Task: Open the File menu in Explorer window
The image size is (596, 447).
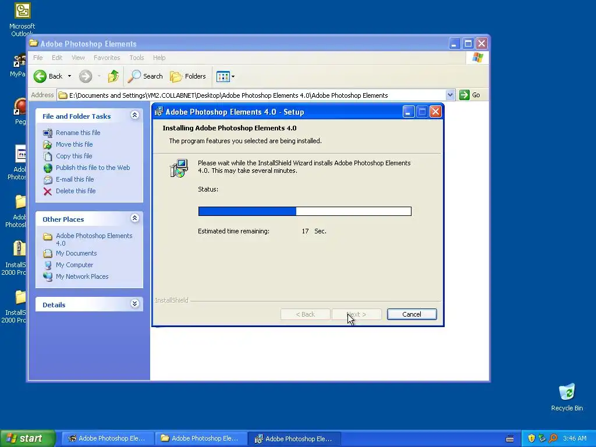Action: click(38, 58)
